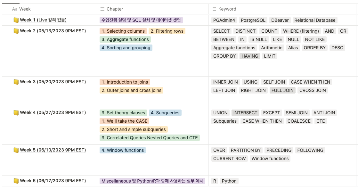The width and height of the screenshot is (358, 188).
Task: Open Week 3 (05/20/2023 9PM EST) page
Action: point(53,82)
